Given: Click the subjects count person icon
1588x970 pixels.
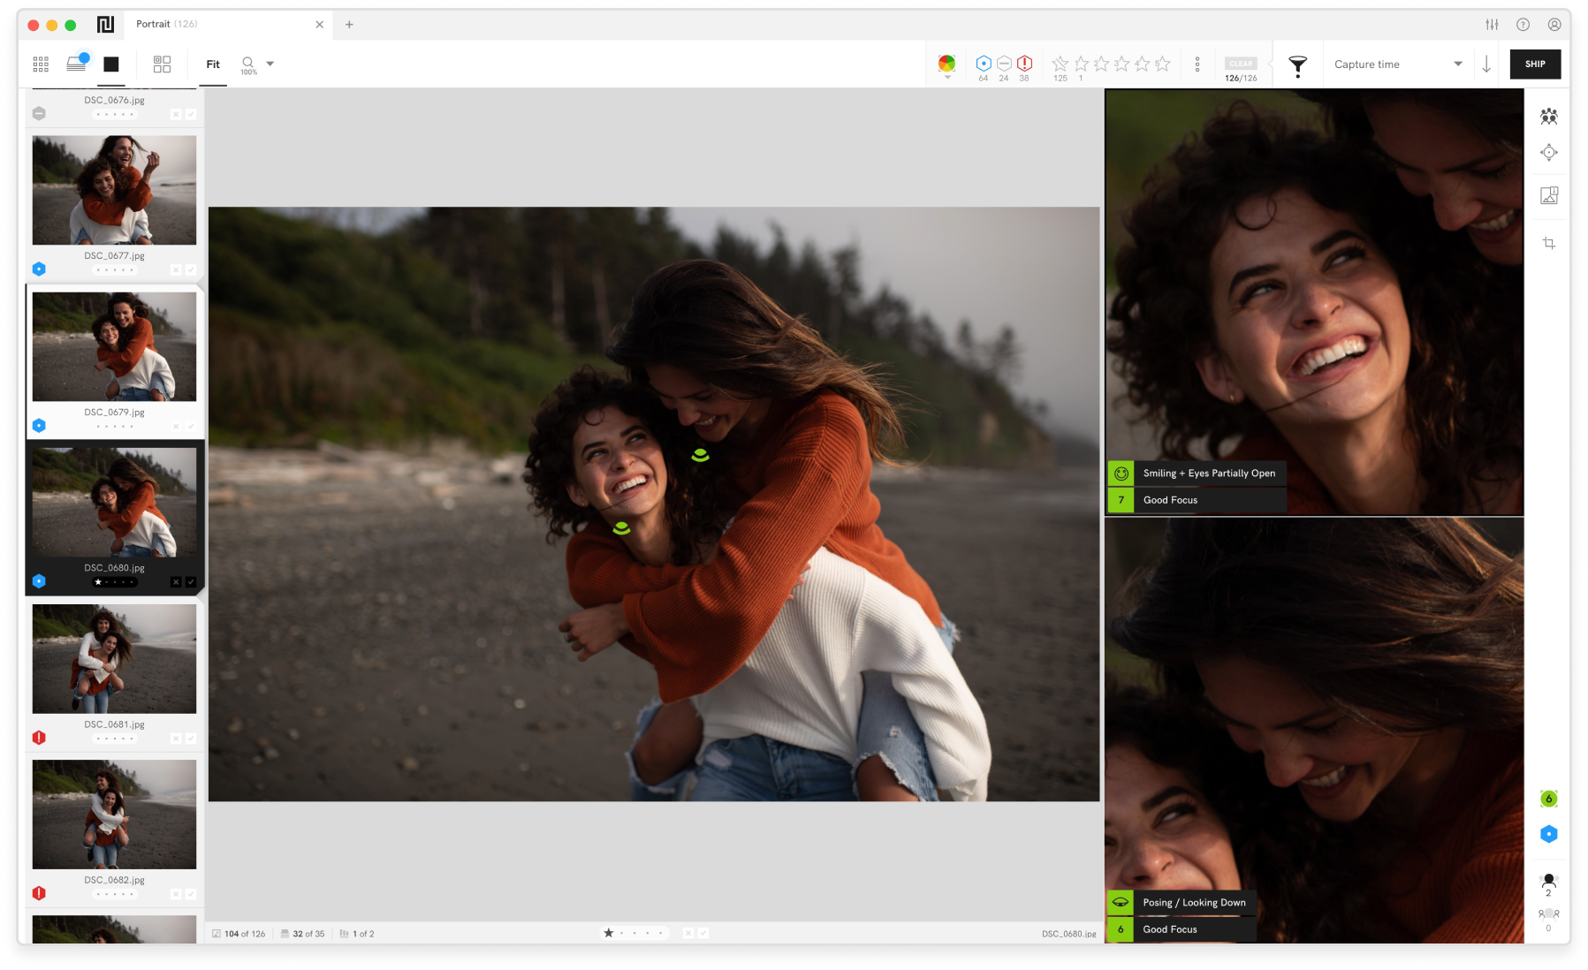Looking at the screenshot, I should click(1548, 883).
